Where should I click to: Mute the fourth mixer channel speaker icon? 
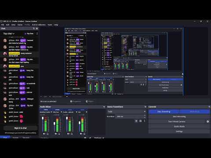point(81,134)
